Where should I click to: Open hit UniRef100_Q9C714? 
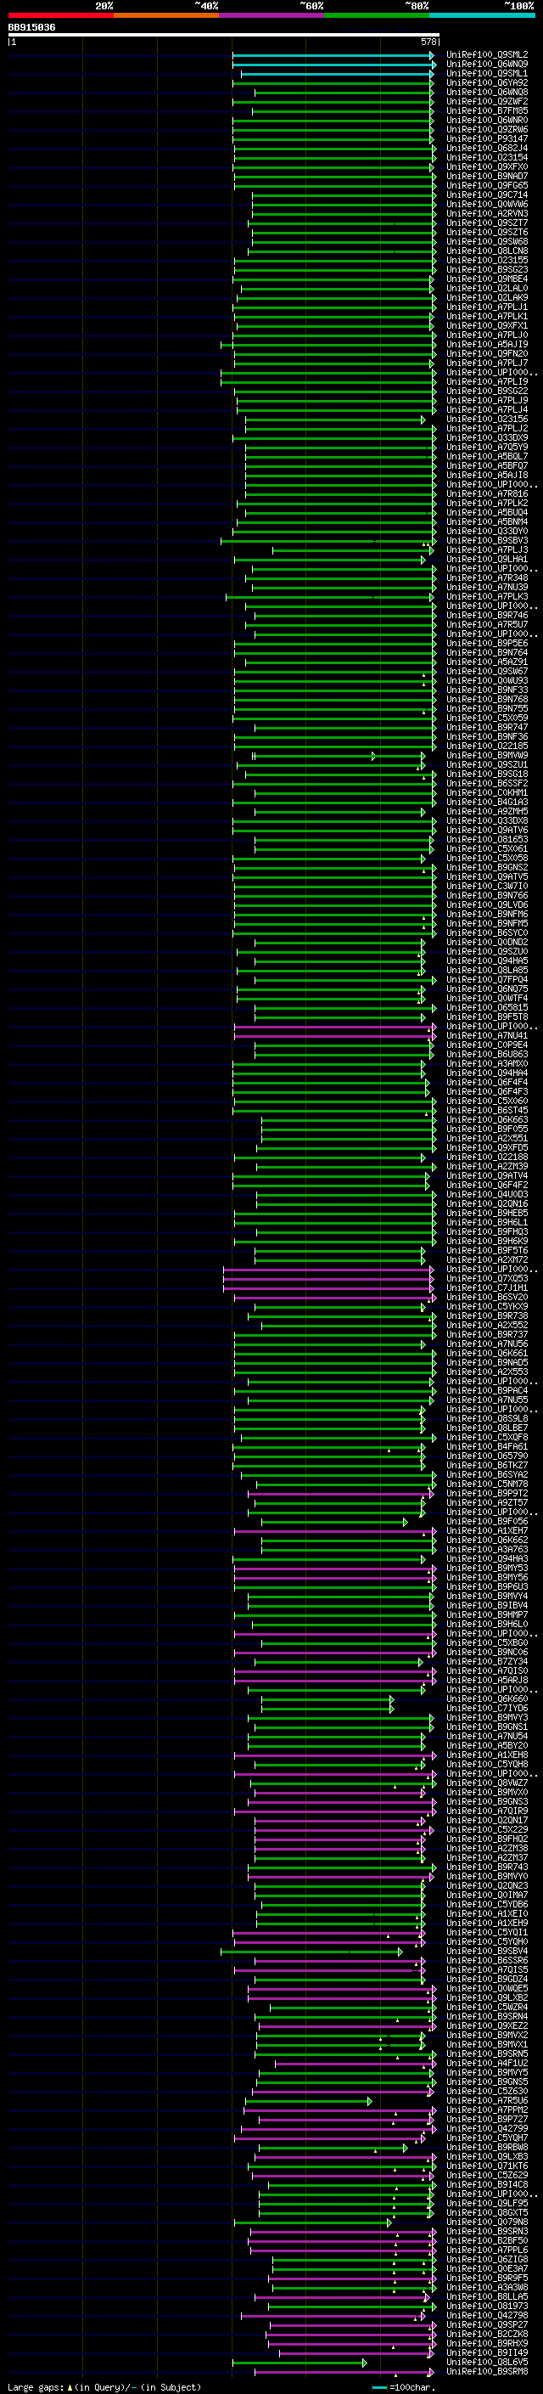(x=486, y=195)
